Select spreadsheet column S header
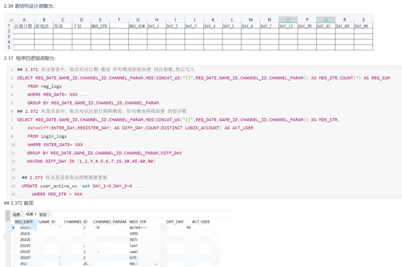 pyautogui.click(x=364, y=19)
